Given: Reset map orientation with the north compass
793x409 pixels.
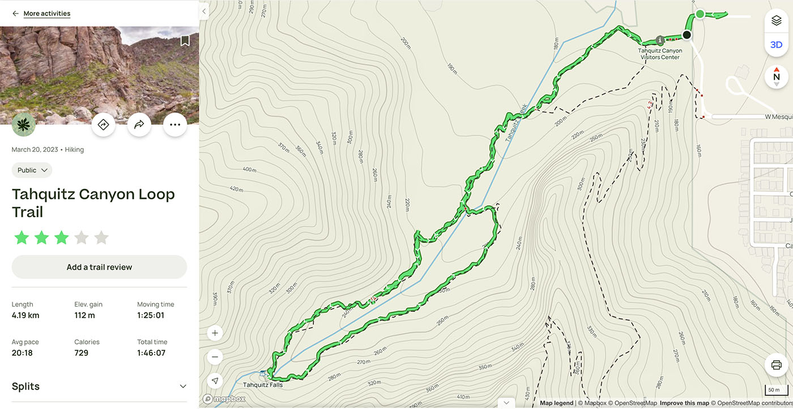Looking at the screenshot, I should click(777, 77).
